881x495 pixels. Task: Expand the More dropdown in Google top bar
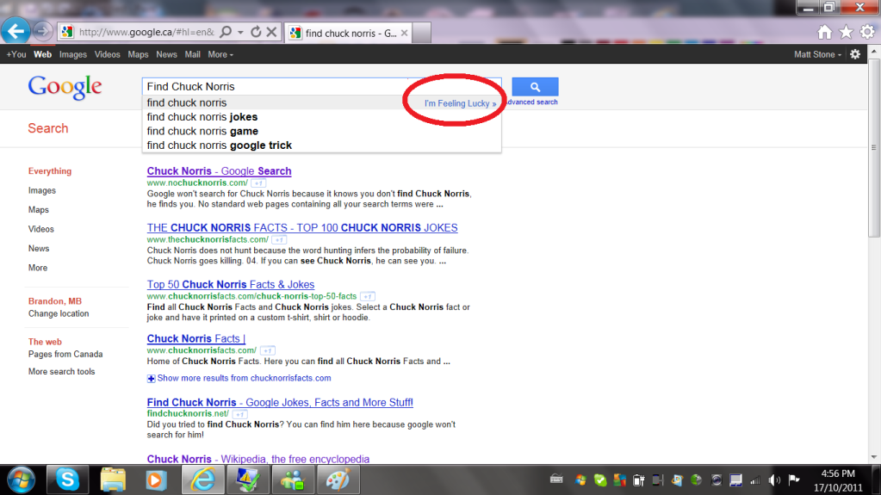click(220, 54)
